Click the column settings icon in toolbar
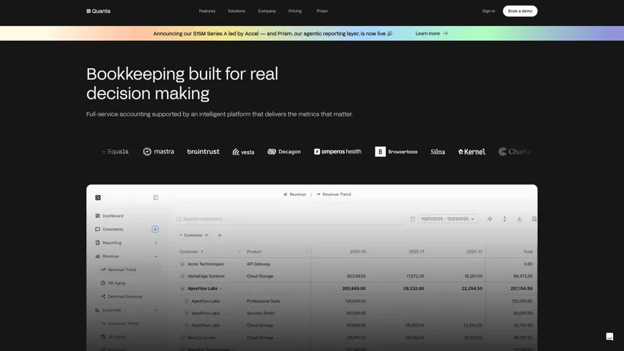 pos(534,219)
